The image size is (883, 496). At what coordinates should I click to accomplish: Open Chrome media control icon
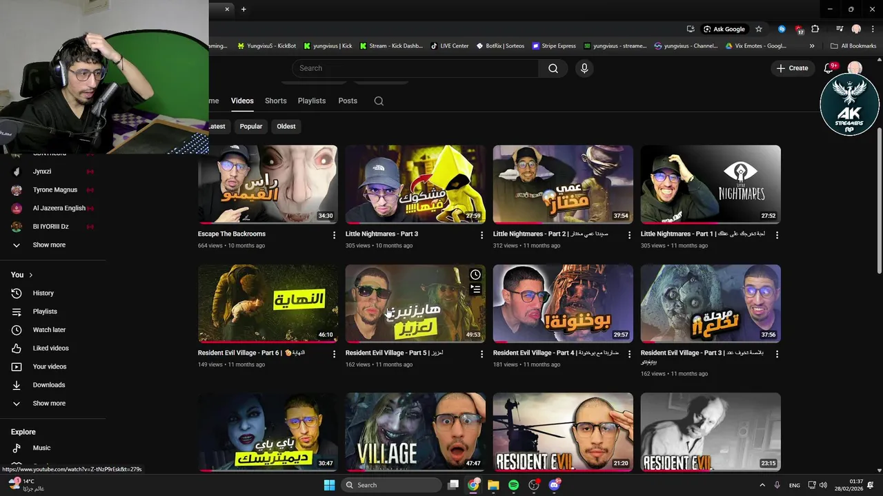coord(840,29)
